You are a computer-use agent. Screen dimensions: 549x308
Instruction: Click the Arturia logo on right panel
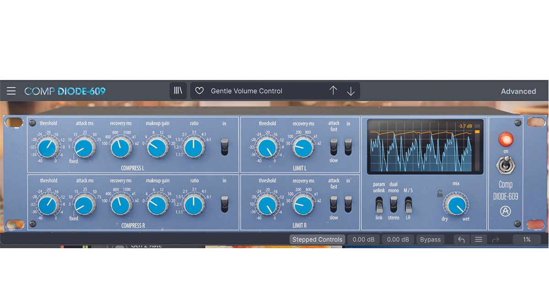click(x=506, y=212)
